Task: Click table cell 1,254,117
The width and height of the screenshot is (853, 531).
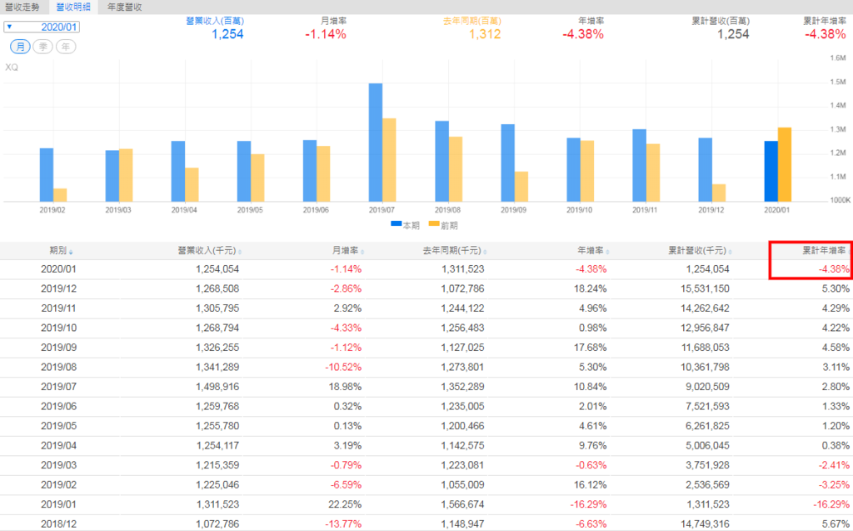Action: coord(217,445)
